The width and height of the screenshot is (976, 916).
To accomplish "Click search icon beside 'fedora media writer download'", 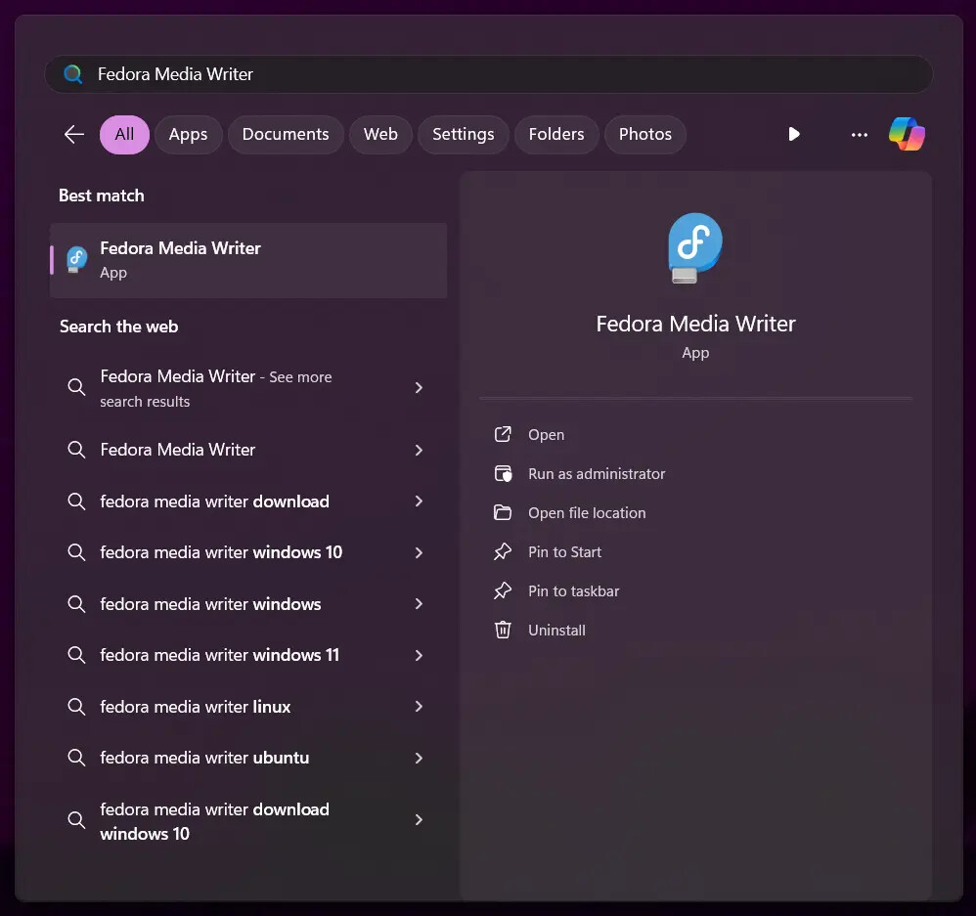I will pyautogui.click(x=76, y=502).
